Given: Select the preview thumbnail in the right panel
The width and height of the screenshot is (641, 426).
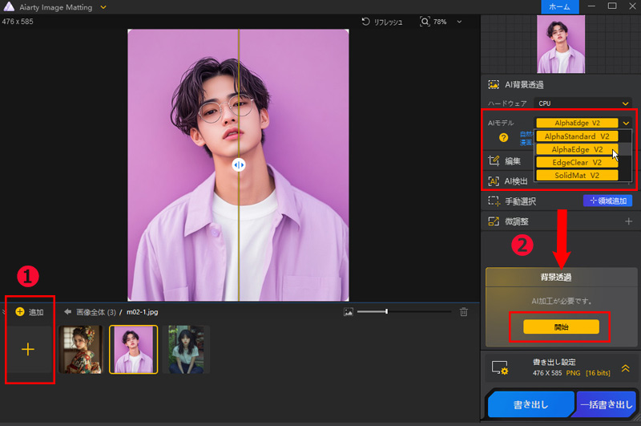Looking at the screenshot, I should [560, 44].
